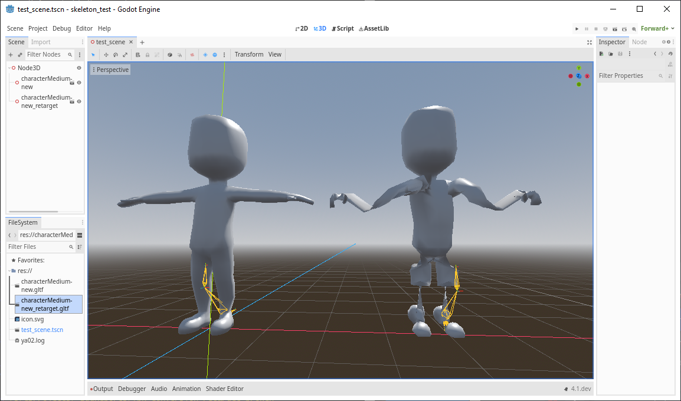Image resolution: width=681 pixels, height=401 pixels.
Task: Open the Perspective viewport dropdown
Action: [110, 69]
